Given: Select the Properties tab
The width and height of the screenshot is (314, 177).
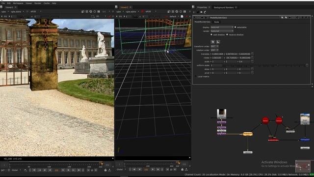Looking at the screenshot, I should (202, 7).
